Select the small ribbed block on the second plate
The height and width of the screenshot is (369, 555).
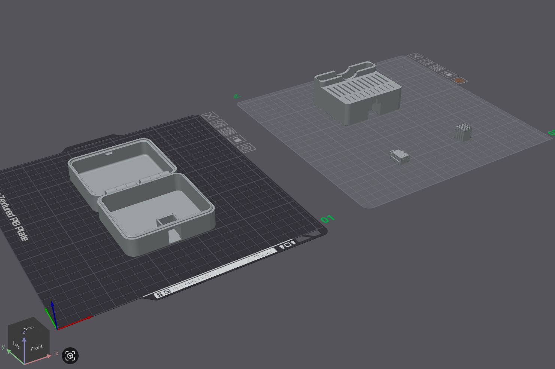coord(463,132)
